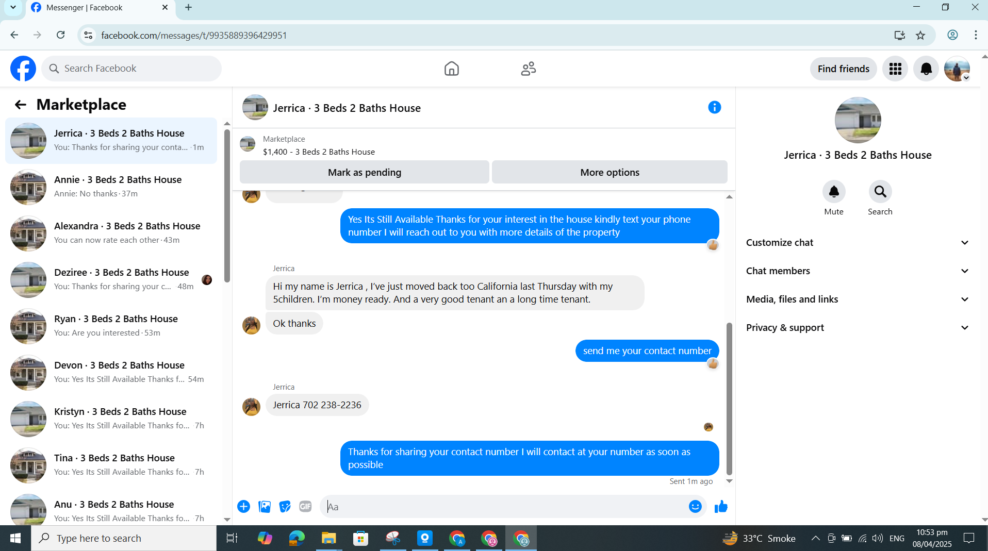Navigate back in the browser
Screen dimensions: 988x551
pyautogui.click(x=14, y=35)
